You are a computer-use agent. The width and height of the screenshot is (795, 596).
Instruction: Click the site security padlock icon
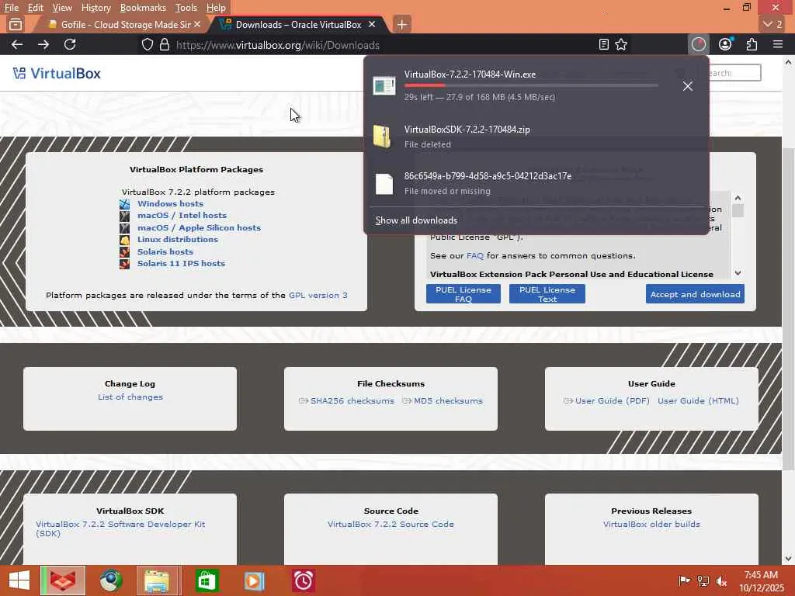coord(165,44)
